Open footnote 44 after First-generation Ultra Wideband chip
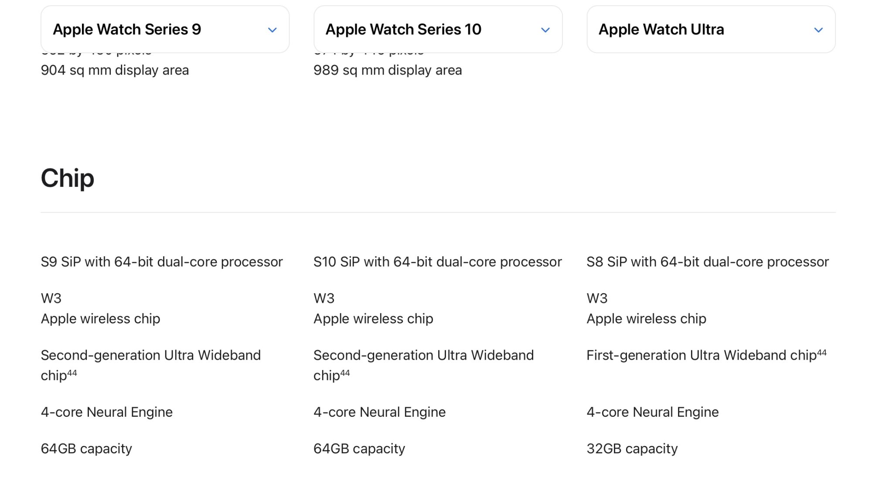872x487 pixels. coord(822,353)
